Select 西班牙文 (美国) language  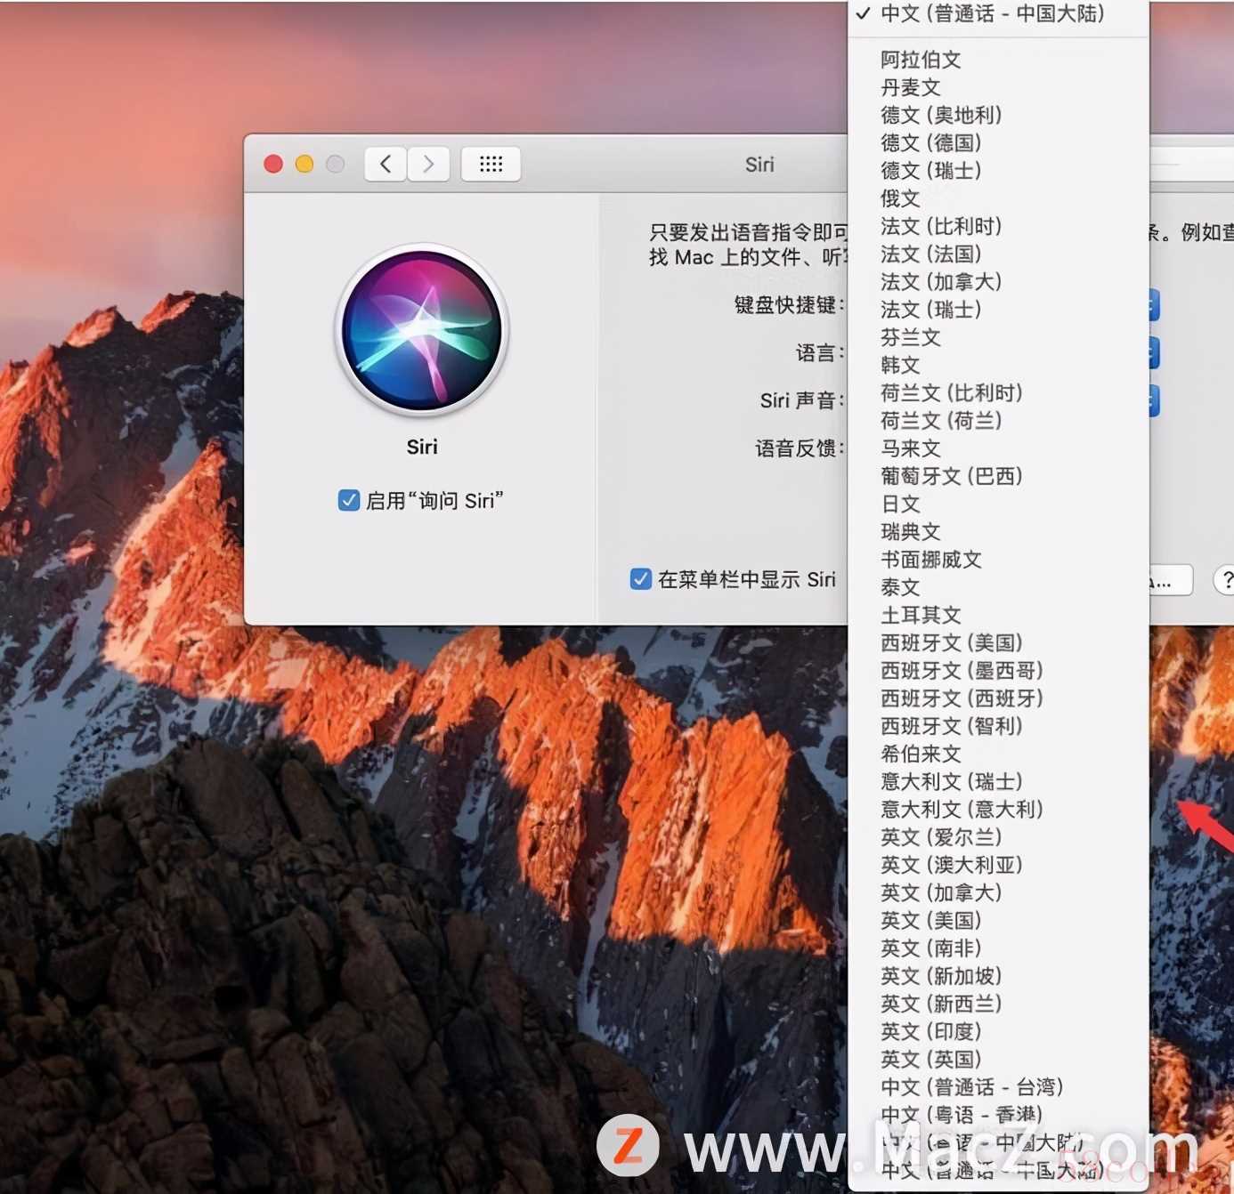[x=999, y=642]
